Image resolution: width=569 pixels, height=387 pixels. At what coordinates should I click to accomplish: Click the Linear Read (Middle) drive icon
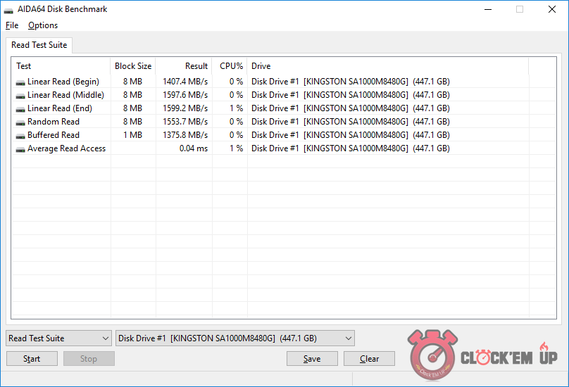20,95
